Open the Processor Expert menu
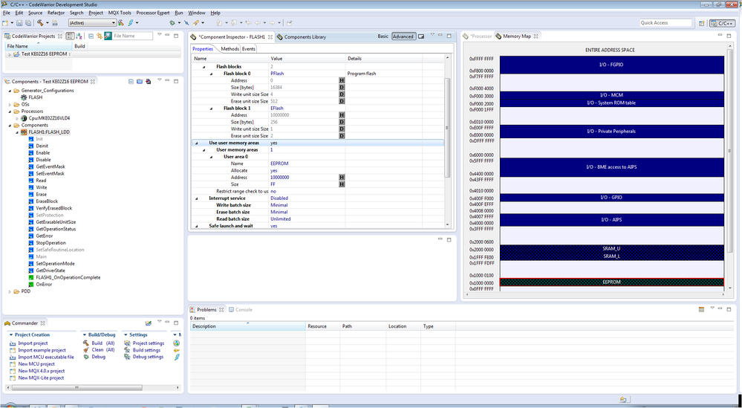The width and height of the screenshot is (742, 408). 153,13
